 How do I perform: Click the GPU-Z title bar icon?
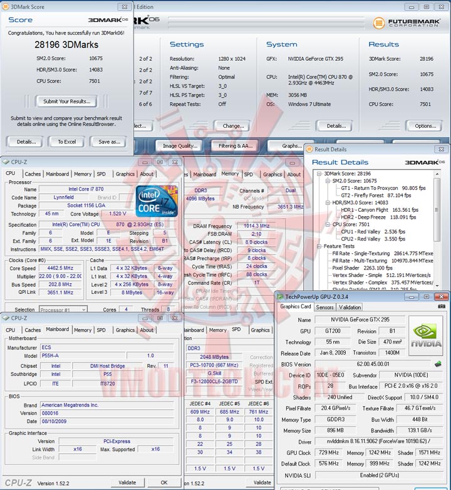point(280,296)
